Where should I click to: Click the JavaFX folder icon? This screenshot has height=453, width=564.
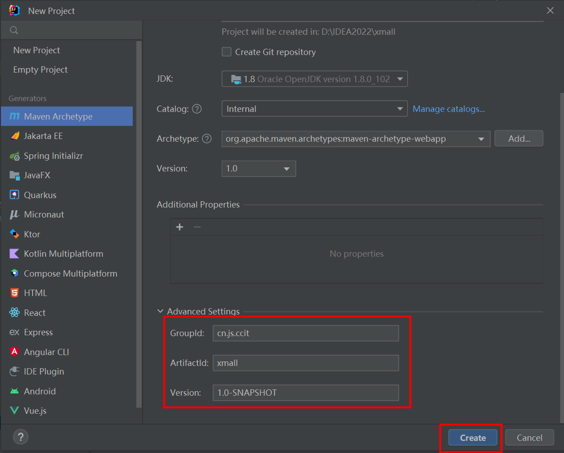(14, 176)
